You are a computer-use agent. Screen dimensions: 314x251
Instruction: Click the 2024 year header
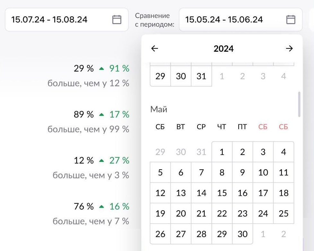tap(223, 49)
